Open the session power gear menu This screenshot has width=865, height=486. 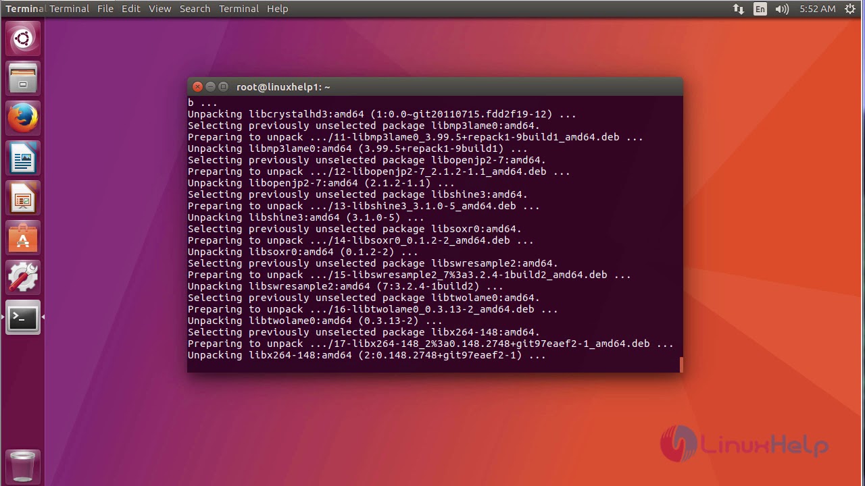pos(850,9)
